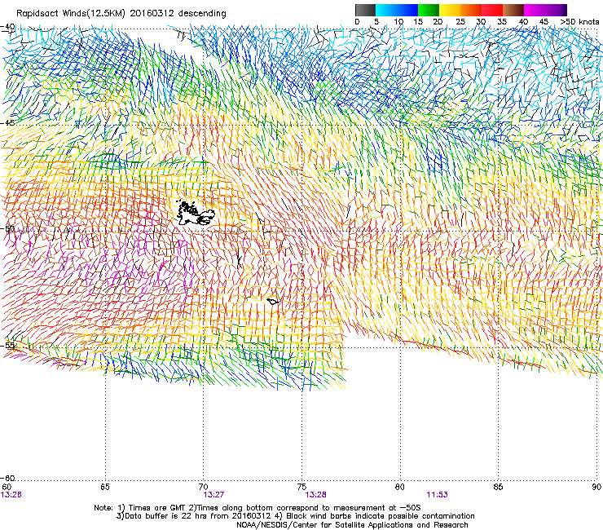Click the longitude label 80
Image resolution: width=603 pixels, height=530 pixels.
[x=400, y=488]
